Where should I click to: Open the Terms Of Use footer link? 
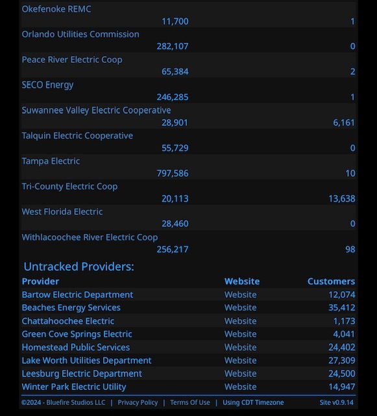pos(190,403)
